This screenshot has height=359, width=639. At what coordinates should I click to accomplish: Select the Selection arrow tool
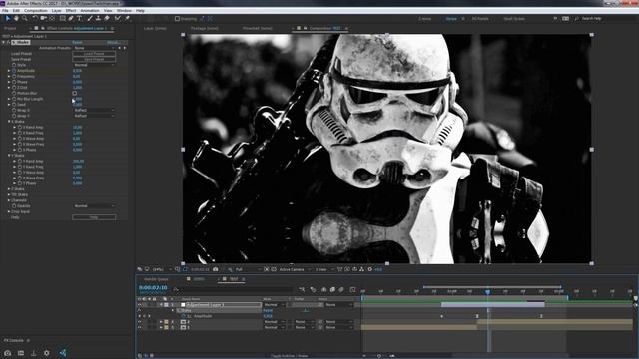(x=8, y=18)
